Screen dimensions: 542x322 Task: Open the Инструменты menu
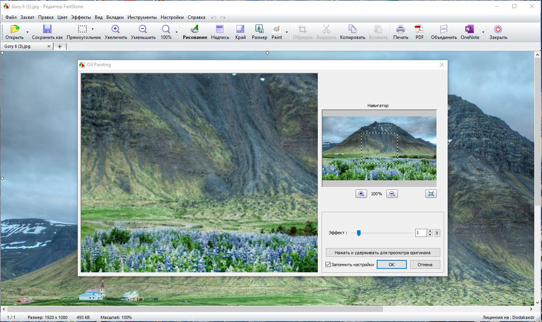(x=142, y=17)
